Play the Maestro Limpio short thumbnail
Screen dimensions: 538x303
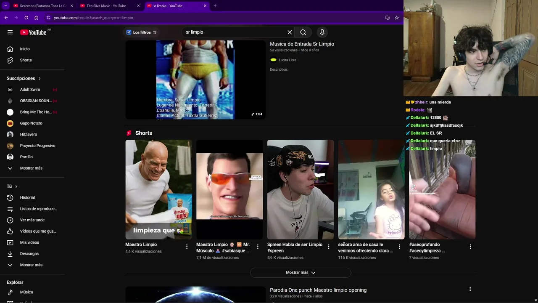click(158, 189)
